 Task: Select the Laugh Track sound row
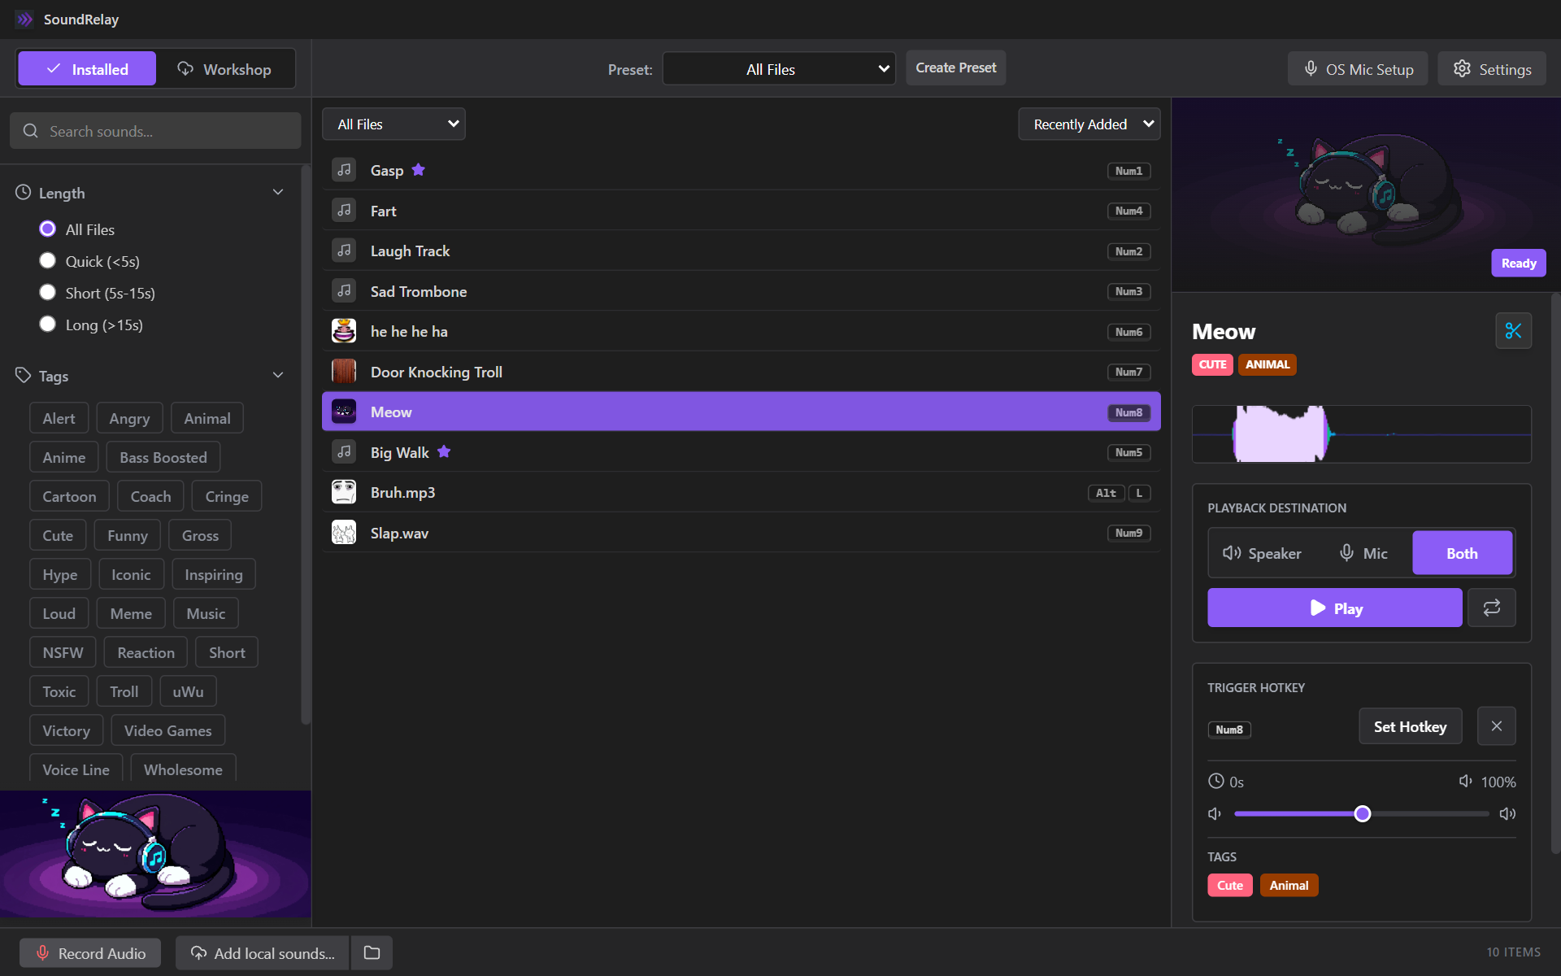pyautogui.click(x=741, y=251)
